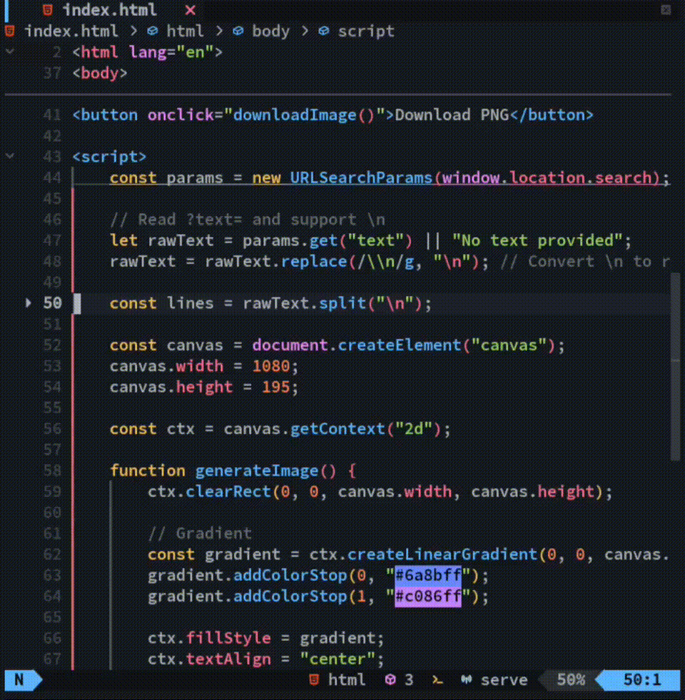Click the 50:1 cursor position indicator
Image resolution: width=685 pixels, height=700 pixels.
coord(641,680)
